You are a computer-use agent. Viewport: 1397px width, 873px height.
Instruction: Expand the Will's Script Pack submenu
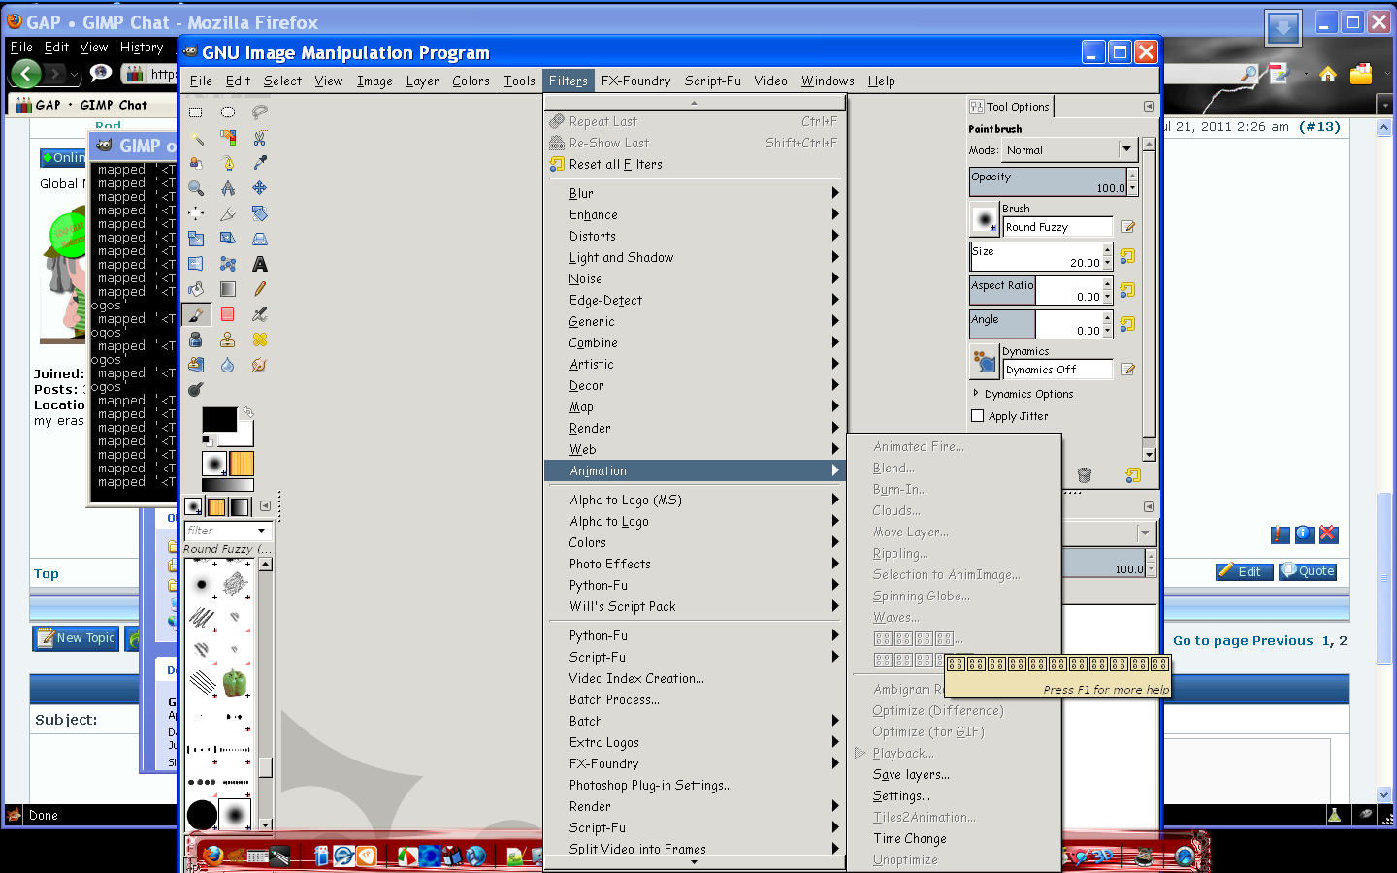pyautogui.click(x=693, y=606)
